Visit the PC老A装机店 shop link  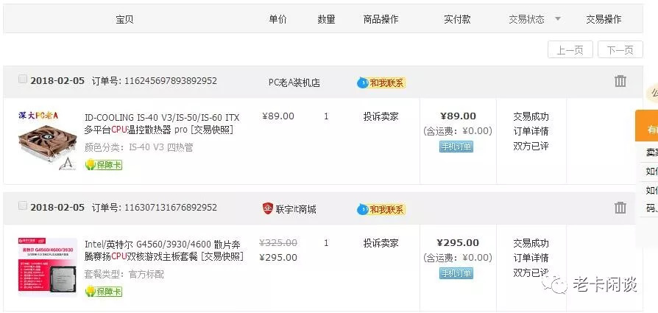click(294, 82)
